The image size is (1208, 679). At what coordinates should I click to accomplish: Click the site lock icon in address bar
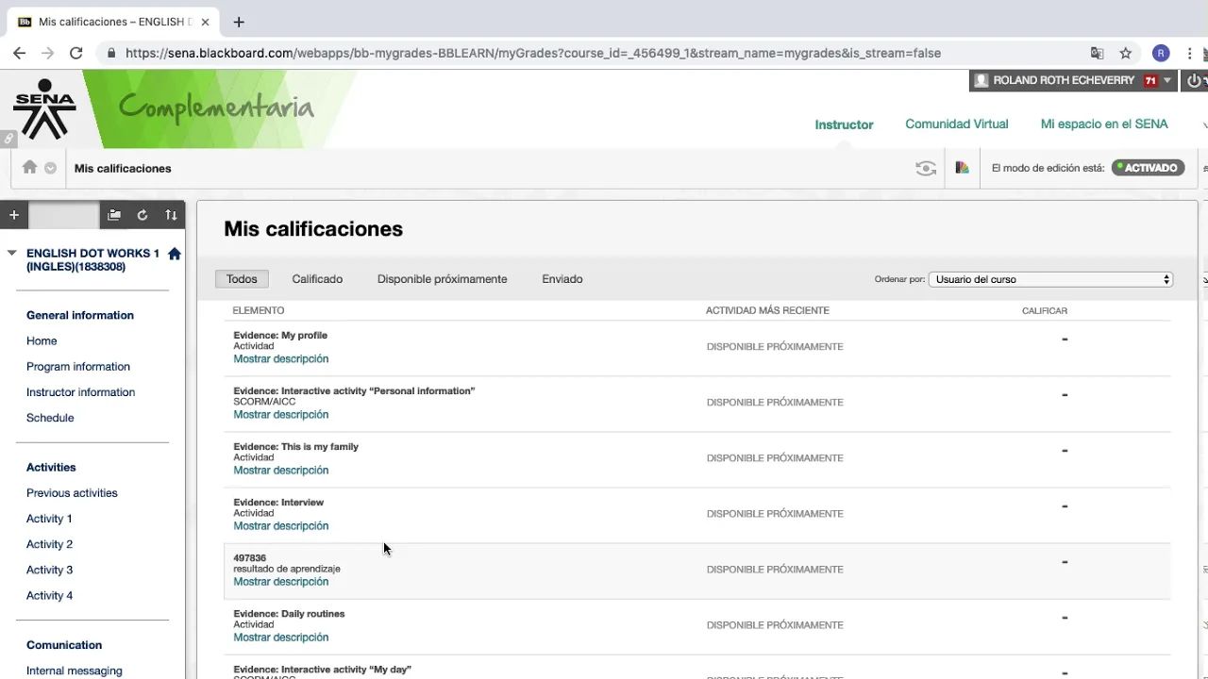click(x=111, y=54)
